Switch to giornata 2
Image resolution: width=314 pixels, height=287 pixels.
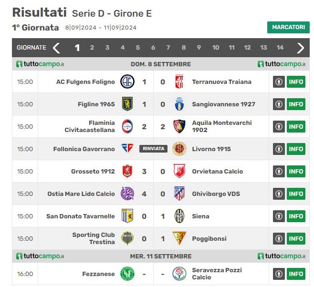92,48
